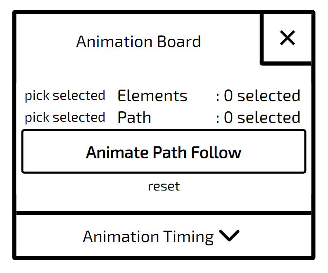Screen dimensions: 328x273
Task: Expand the Animation Timing chevron
Action: [229, 235]
